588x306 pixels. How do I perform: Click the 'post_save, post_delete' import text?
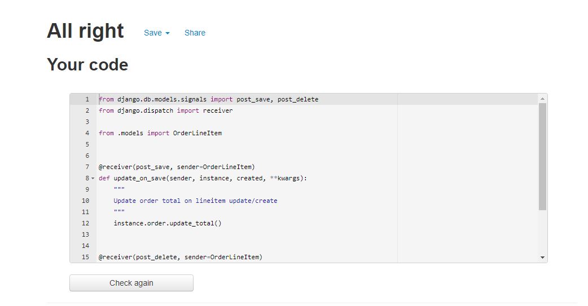[x=277, y=99]
